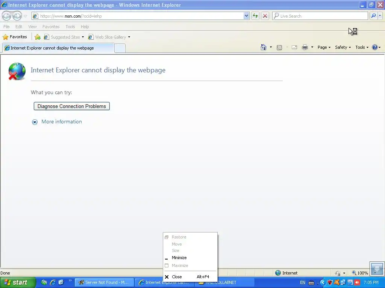Launch Show Desktop from quick launch
Screen dimensions: 385x288
click(44, 282)
